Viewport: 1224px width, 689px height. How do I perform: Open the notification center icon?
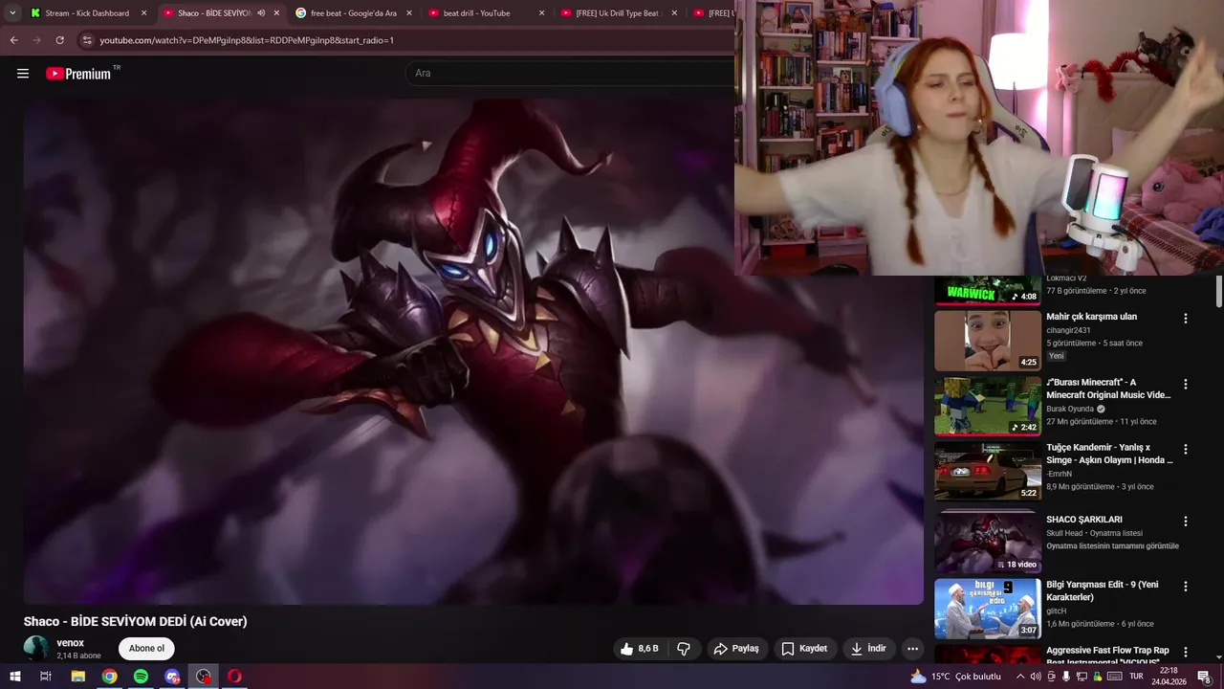pyautogui.click(x=1204, y=677)
